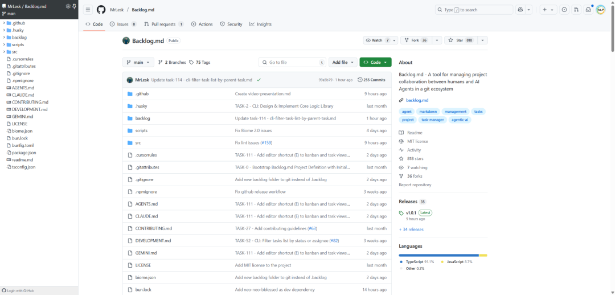
Task: Open the sidebar settings gear icon
Action: click(x=68, y=6)
